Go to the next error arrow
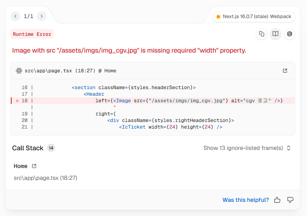This screenshot has height=216, width=307. click(41, 16)
